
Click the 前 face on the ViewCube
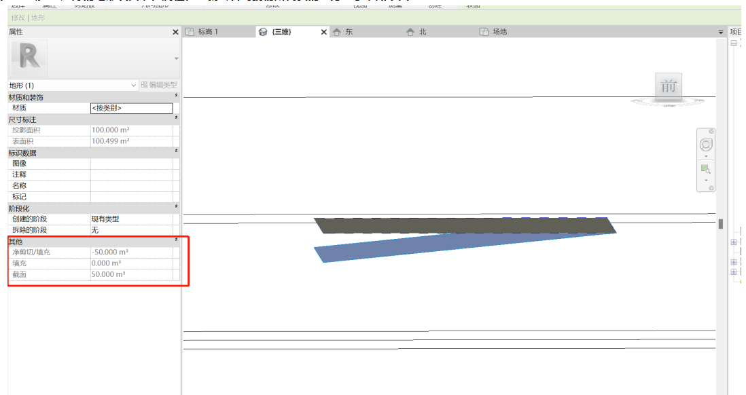pyautogui.click(x=669, y=86)
